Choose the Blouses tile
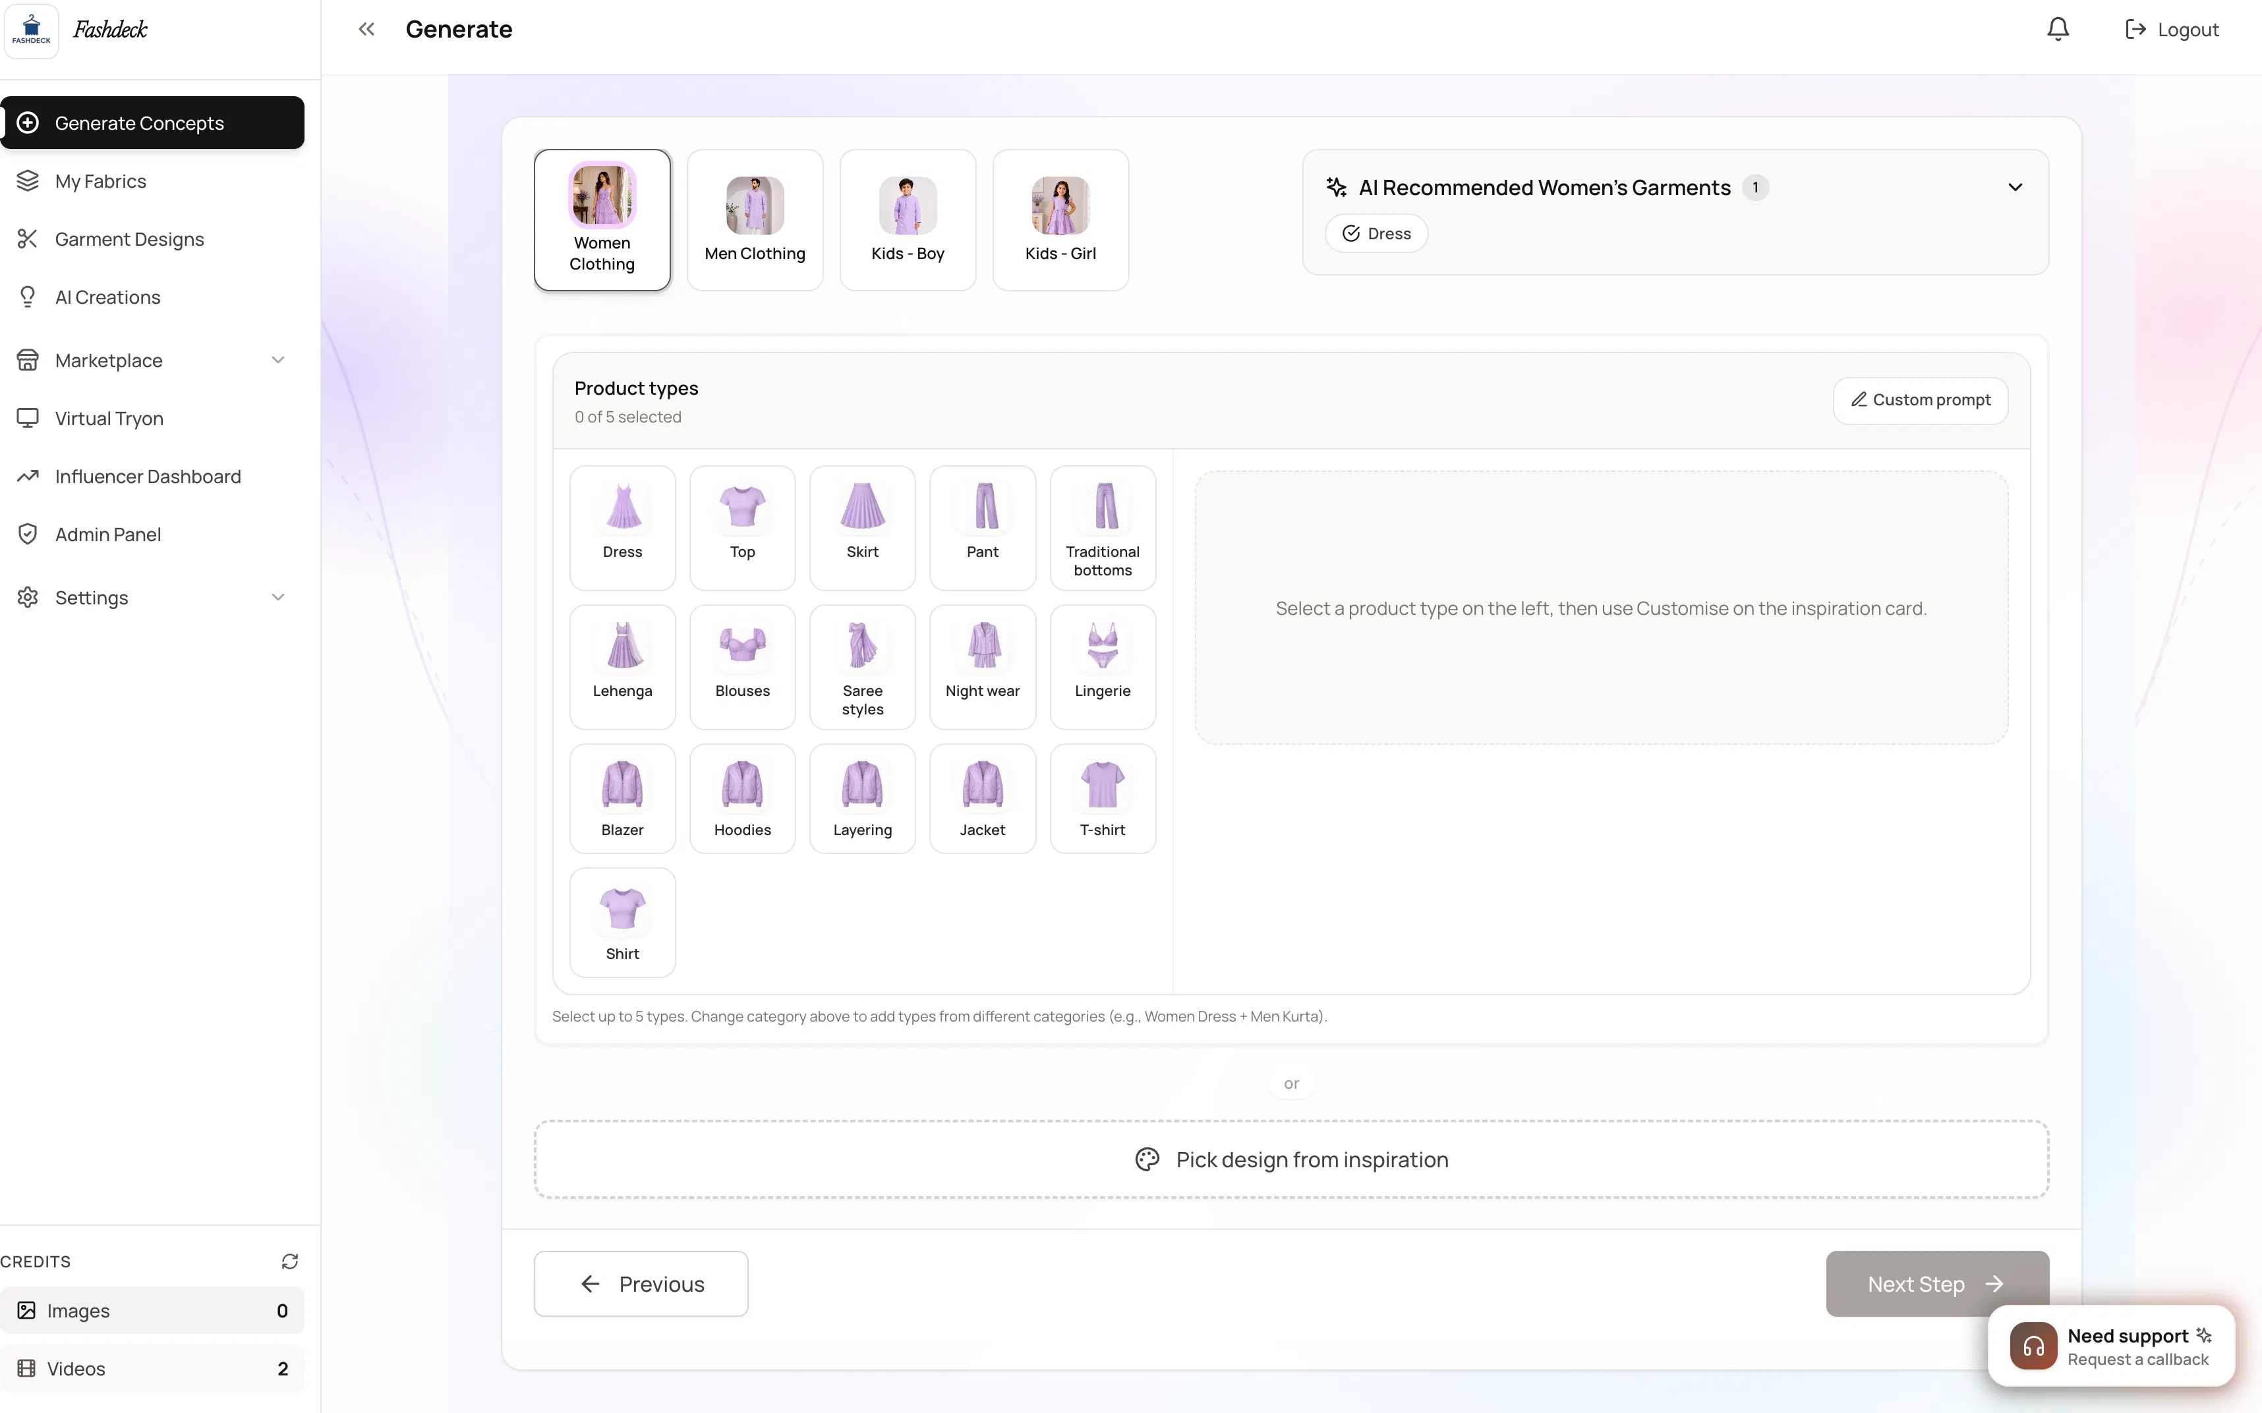2262x1413 pixels. point(743,667)
